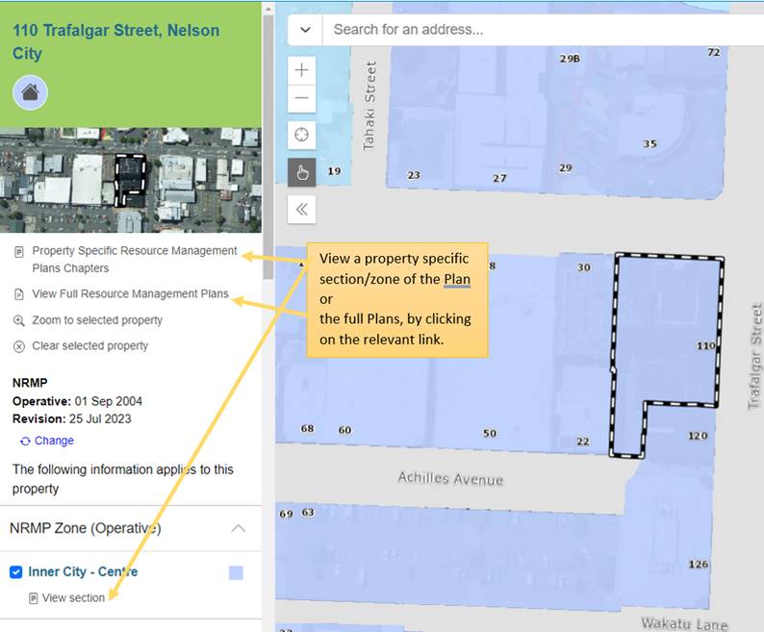Click the parcel labelled 35 on the map
Viewport: 764px width, 632px height.
point(649,143)
